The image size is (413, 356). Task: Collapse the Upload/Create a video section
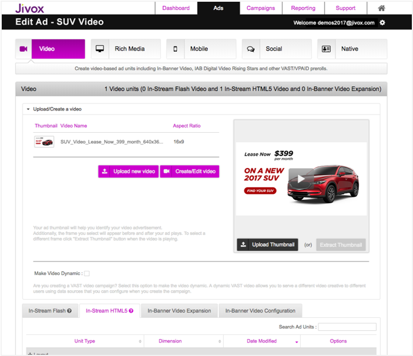28,109
